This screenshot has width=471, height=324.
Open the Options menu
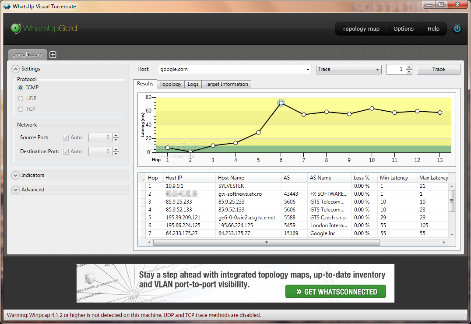[404, 29]
